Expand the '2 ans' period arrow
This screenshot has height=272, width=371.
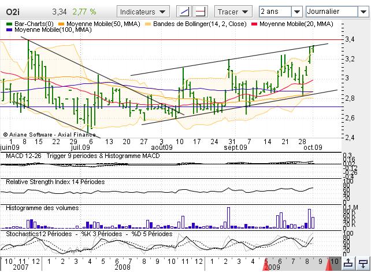pyautogui.click(x=296, y=12)
